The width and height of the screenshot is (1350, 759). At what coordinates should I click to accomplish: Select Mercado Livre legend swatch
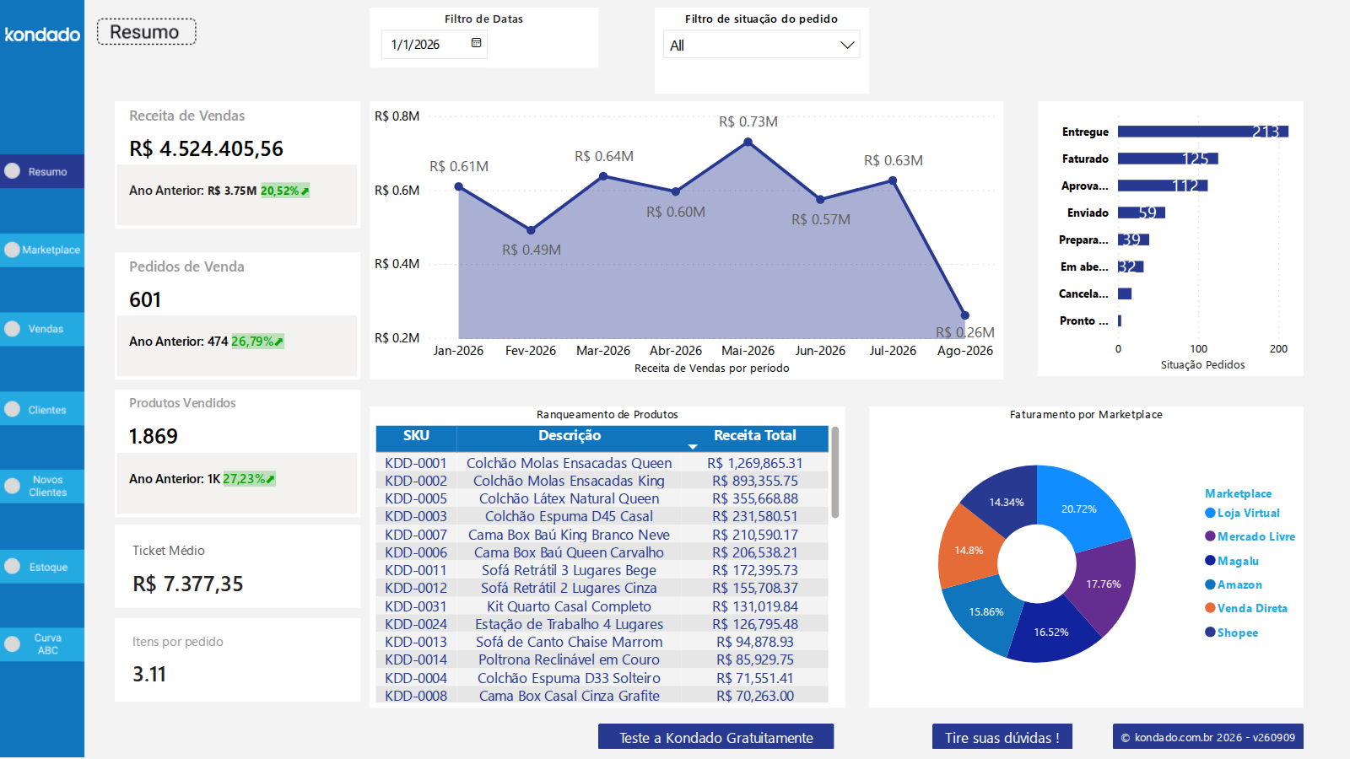pyautogui.click(x=1210, y=536)
